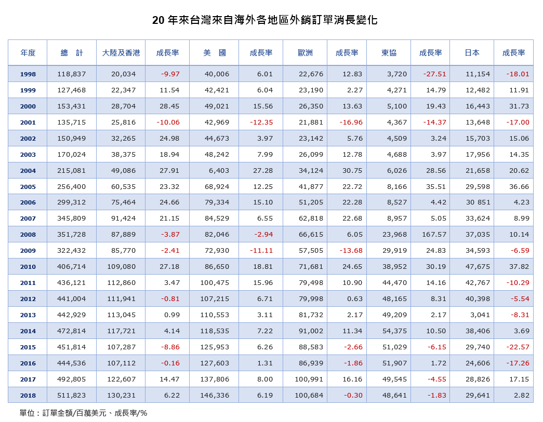Click the "美 國" column header
The height and width of the screenshot is (422, 543).
(x=215, y=53)
